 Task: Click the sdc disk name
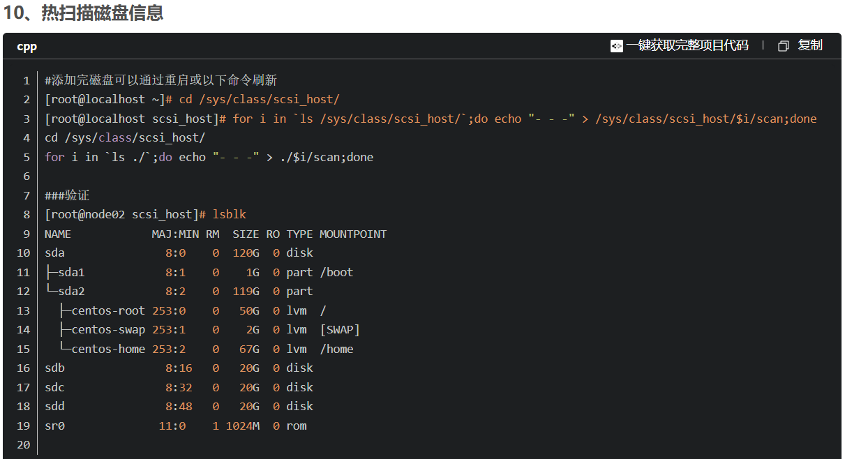coord(54,387)
